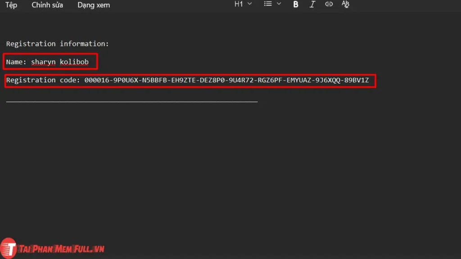Open the list options dropdown chevron
This screenshot has height=259, width=461.
click(278, 4)
